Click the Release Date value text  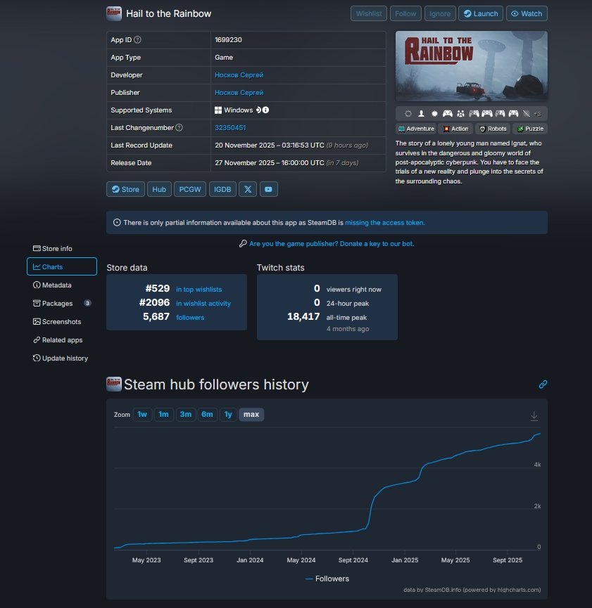[x=286, y=163]
